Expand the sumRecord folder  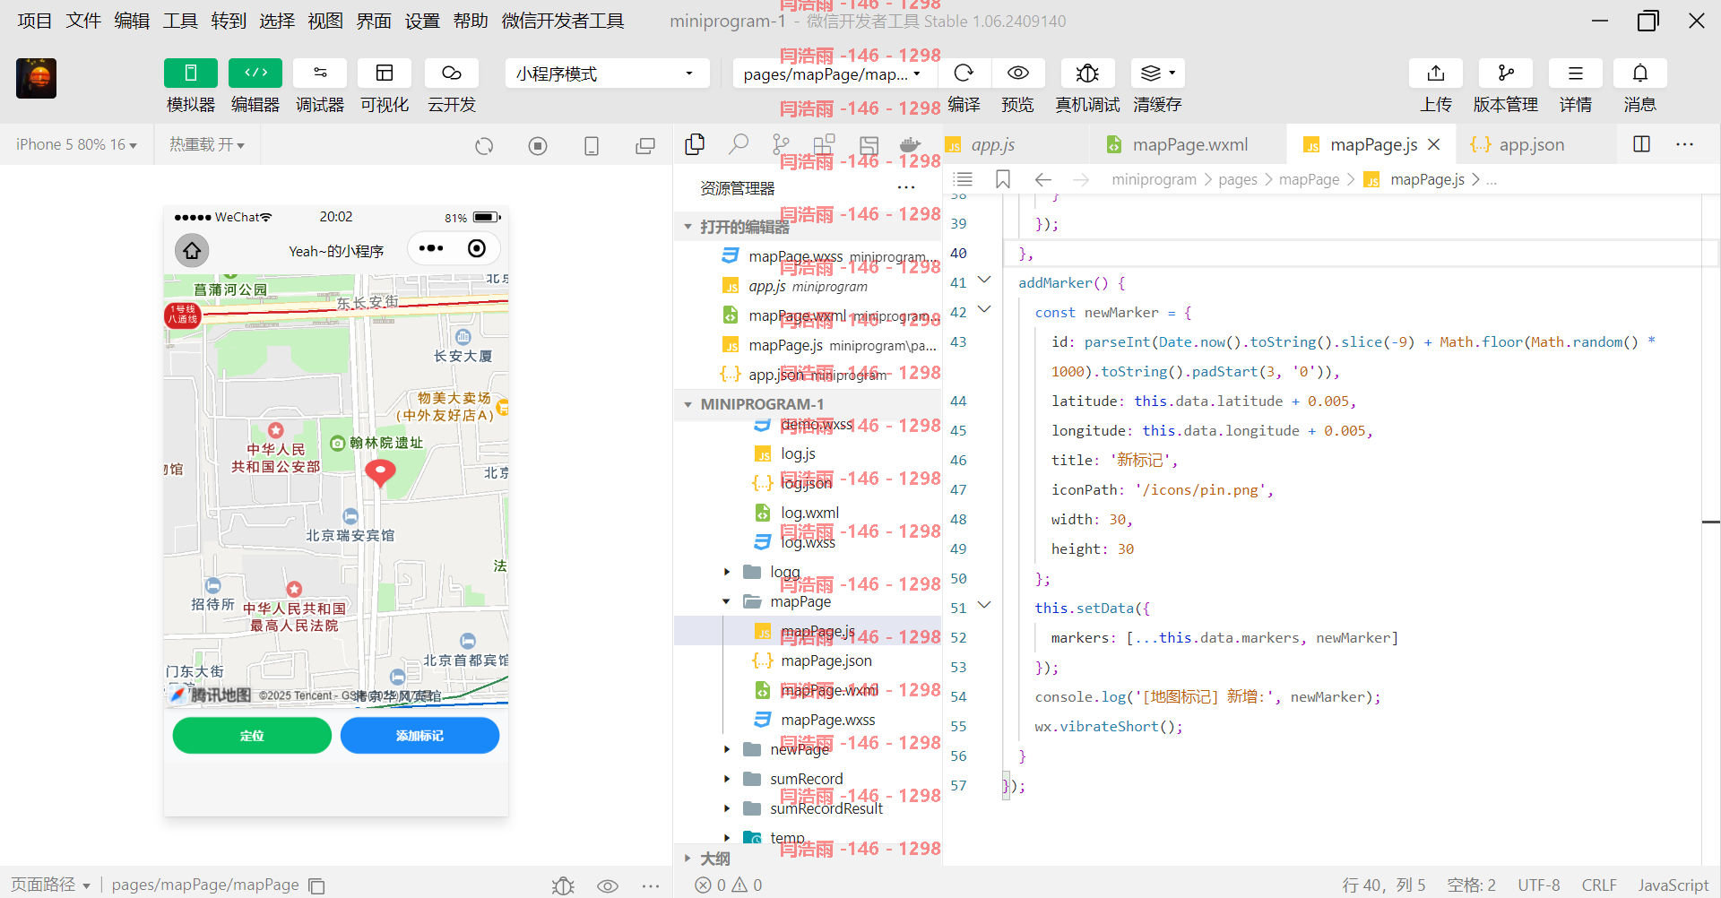[x=727, y=779]
